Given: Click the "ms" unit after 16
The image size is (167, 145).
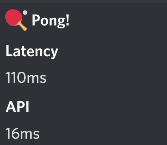Looking at the screenshot, I should coord(30,134).
